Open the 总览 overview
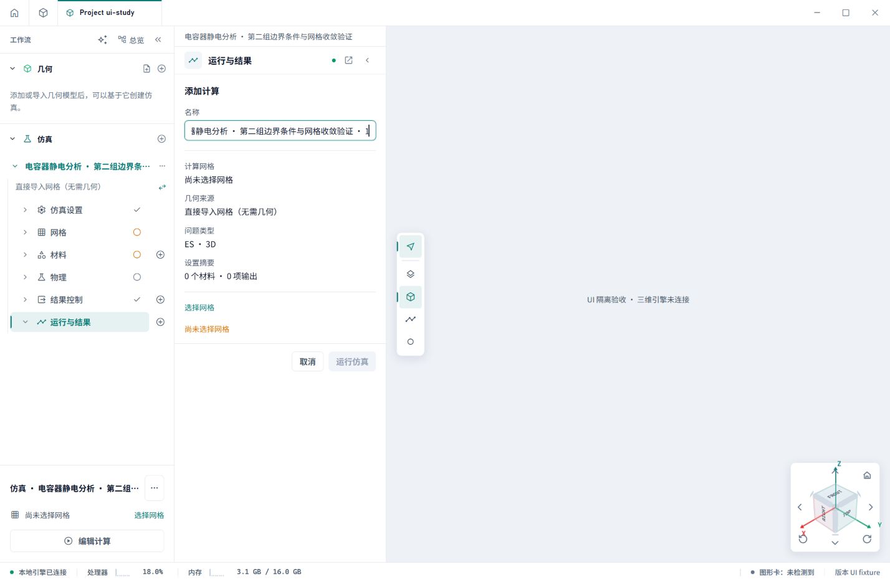The image size is (890, 582). click(x=131, y=40)
